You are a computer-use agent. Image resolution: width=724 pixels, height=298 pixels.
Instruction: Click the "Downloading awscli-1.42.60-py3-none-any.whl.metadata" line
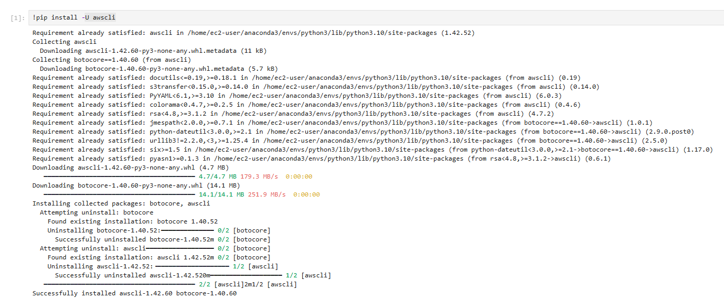pos(153,51)
